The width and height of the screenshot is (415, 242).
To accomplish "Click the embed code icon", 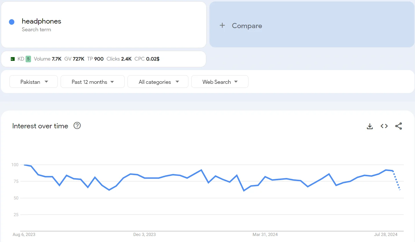I will (x=384, y=126).
